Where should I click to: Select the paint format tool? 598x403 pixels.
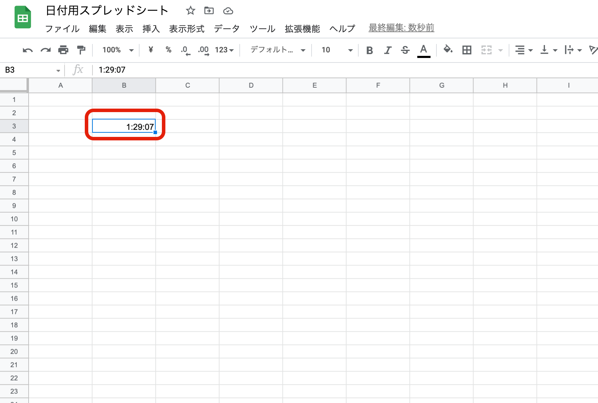(81, 50)
